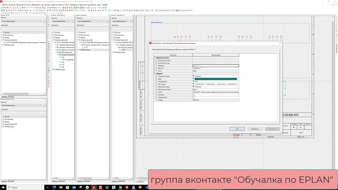
Task: Click the Ширина value input field
Action: tap(215, 65)
